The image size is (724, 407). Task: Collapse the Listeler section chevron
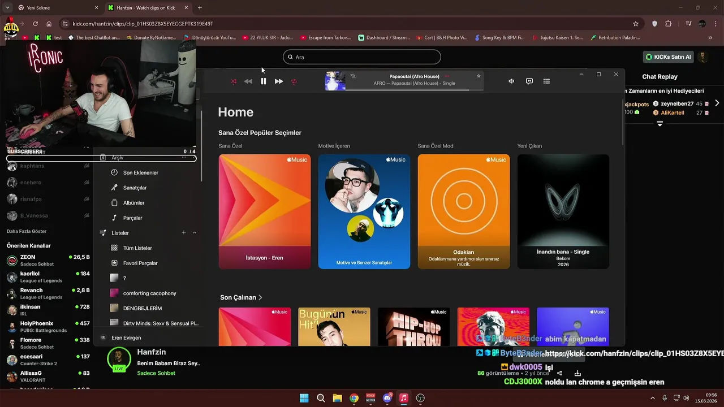(x=195, y=233)
